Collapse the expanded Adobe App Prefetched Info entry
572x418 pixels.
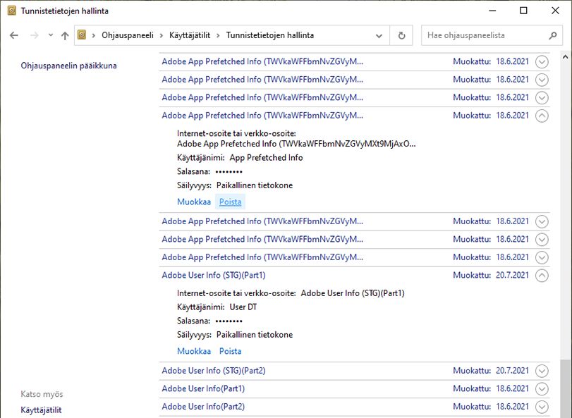tap(542, 116)
